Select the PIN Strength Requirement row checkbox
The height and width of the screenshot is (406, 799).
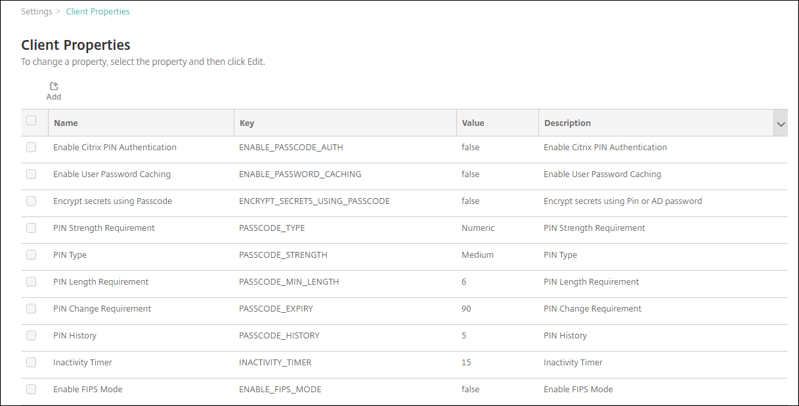(31, 228)
